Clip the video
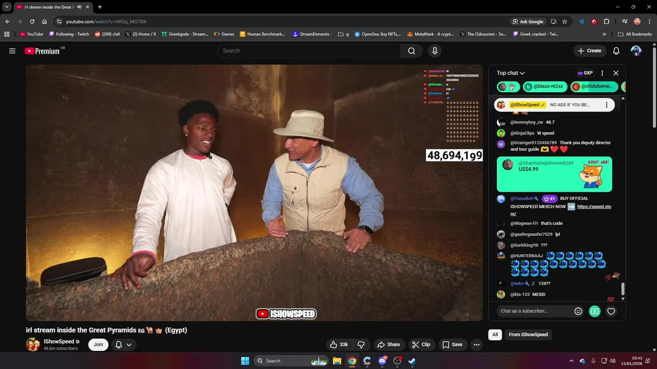 coord(421,344)
